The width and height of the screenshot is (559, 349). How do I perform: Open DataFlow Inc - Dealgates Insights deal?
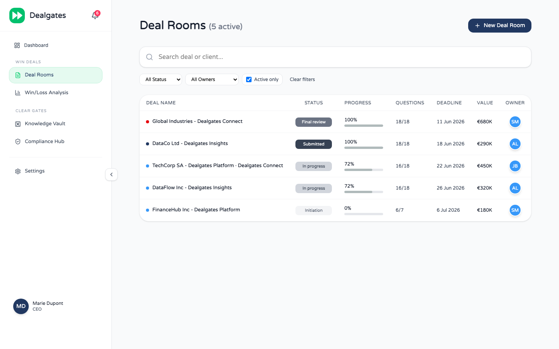(x=192, y=188)
